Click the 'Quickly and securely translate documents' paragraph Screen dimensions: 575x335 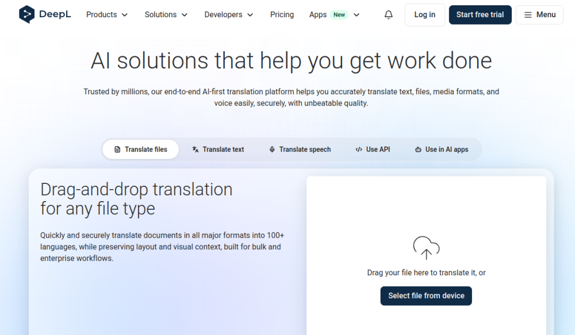tap(162, 247)
